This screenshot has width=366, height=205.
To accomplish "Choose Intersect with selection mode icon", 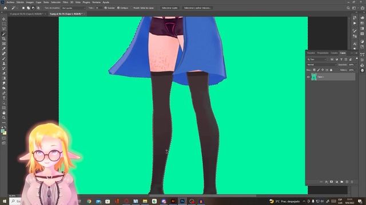I will 38,8.
